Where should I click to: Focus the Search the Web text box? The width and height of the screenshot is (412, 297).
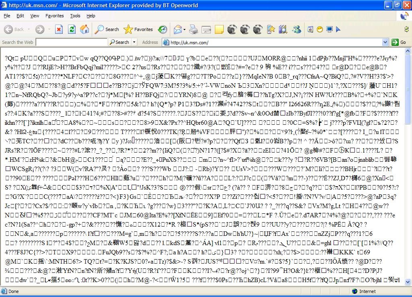(x=72, y=42)
